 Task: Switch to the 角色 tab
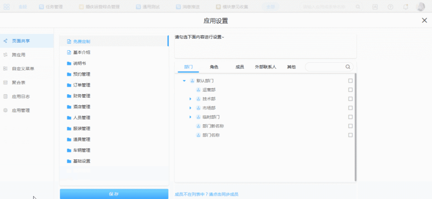click(214, 67)
